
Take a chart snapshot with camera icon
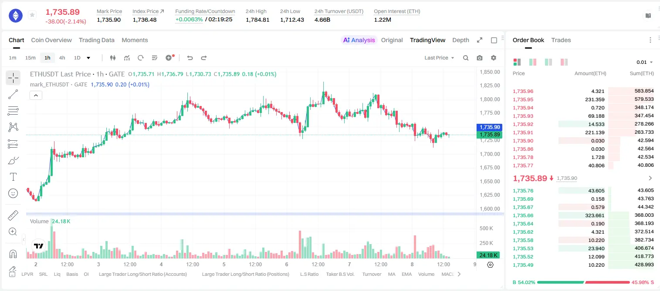click(480, 58)
